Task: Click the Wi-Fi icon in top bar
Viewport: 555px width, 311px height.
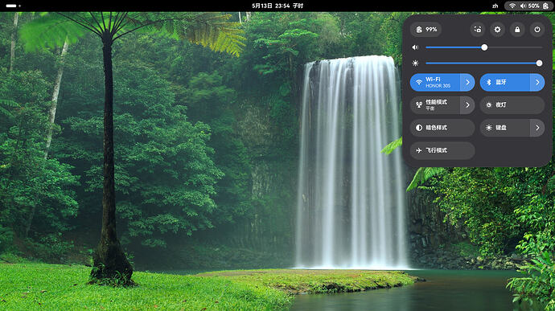Action: (x=512, y=6)
